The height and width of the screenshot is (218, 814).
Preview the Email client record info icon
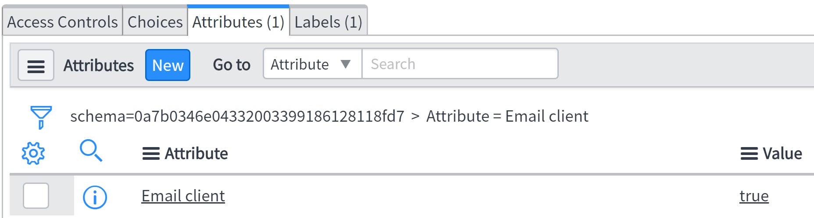[x=95, y=197]
